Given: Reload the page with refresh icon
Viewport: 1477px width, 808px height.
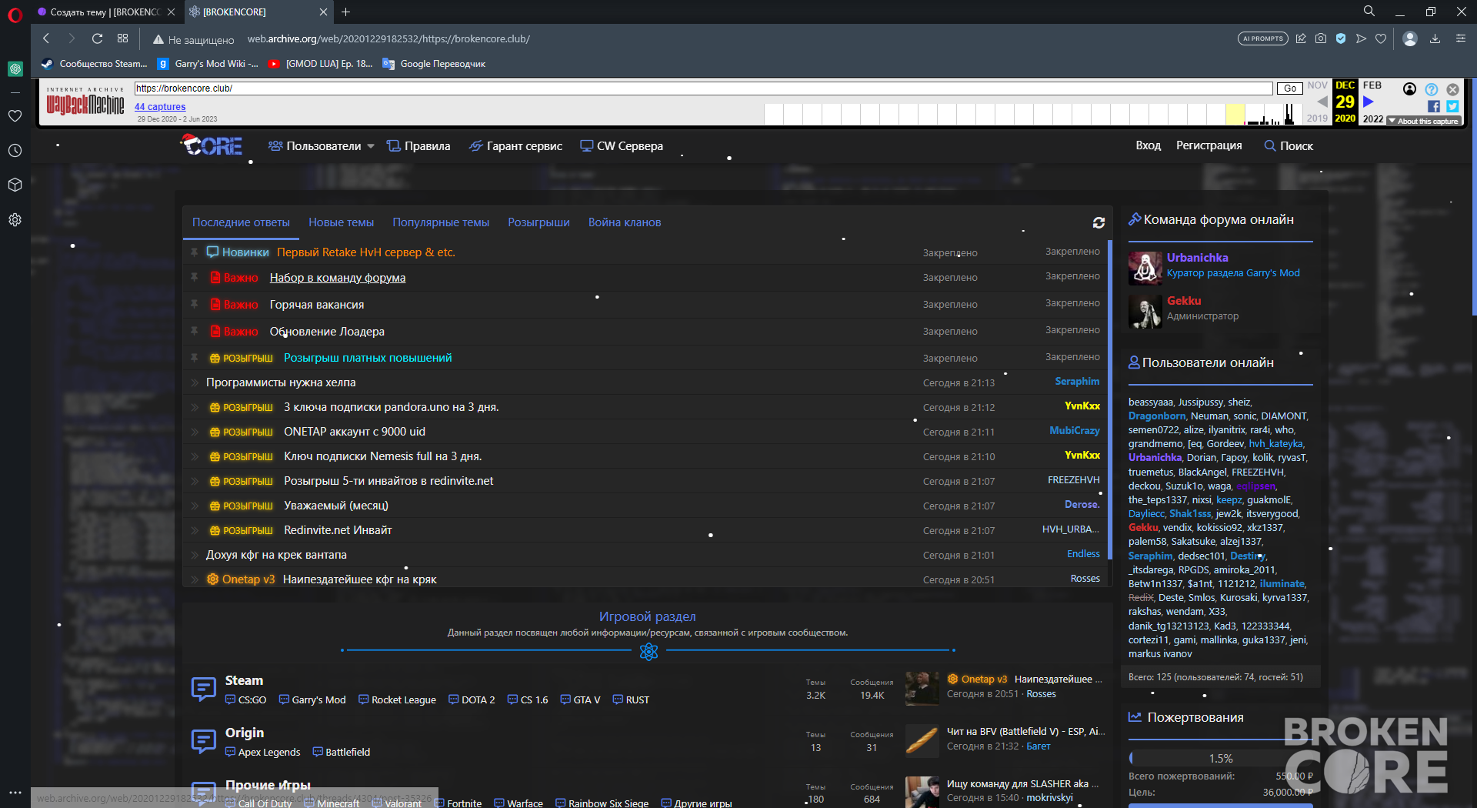Looking at the screenshot, I should [x=97, y=38].
